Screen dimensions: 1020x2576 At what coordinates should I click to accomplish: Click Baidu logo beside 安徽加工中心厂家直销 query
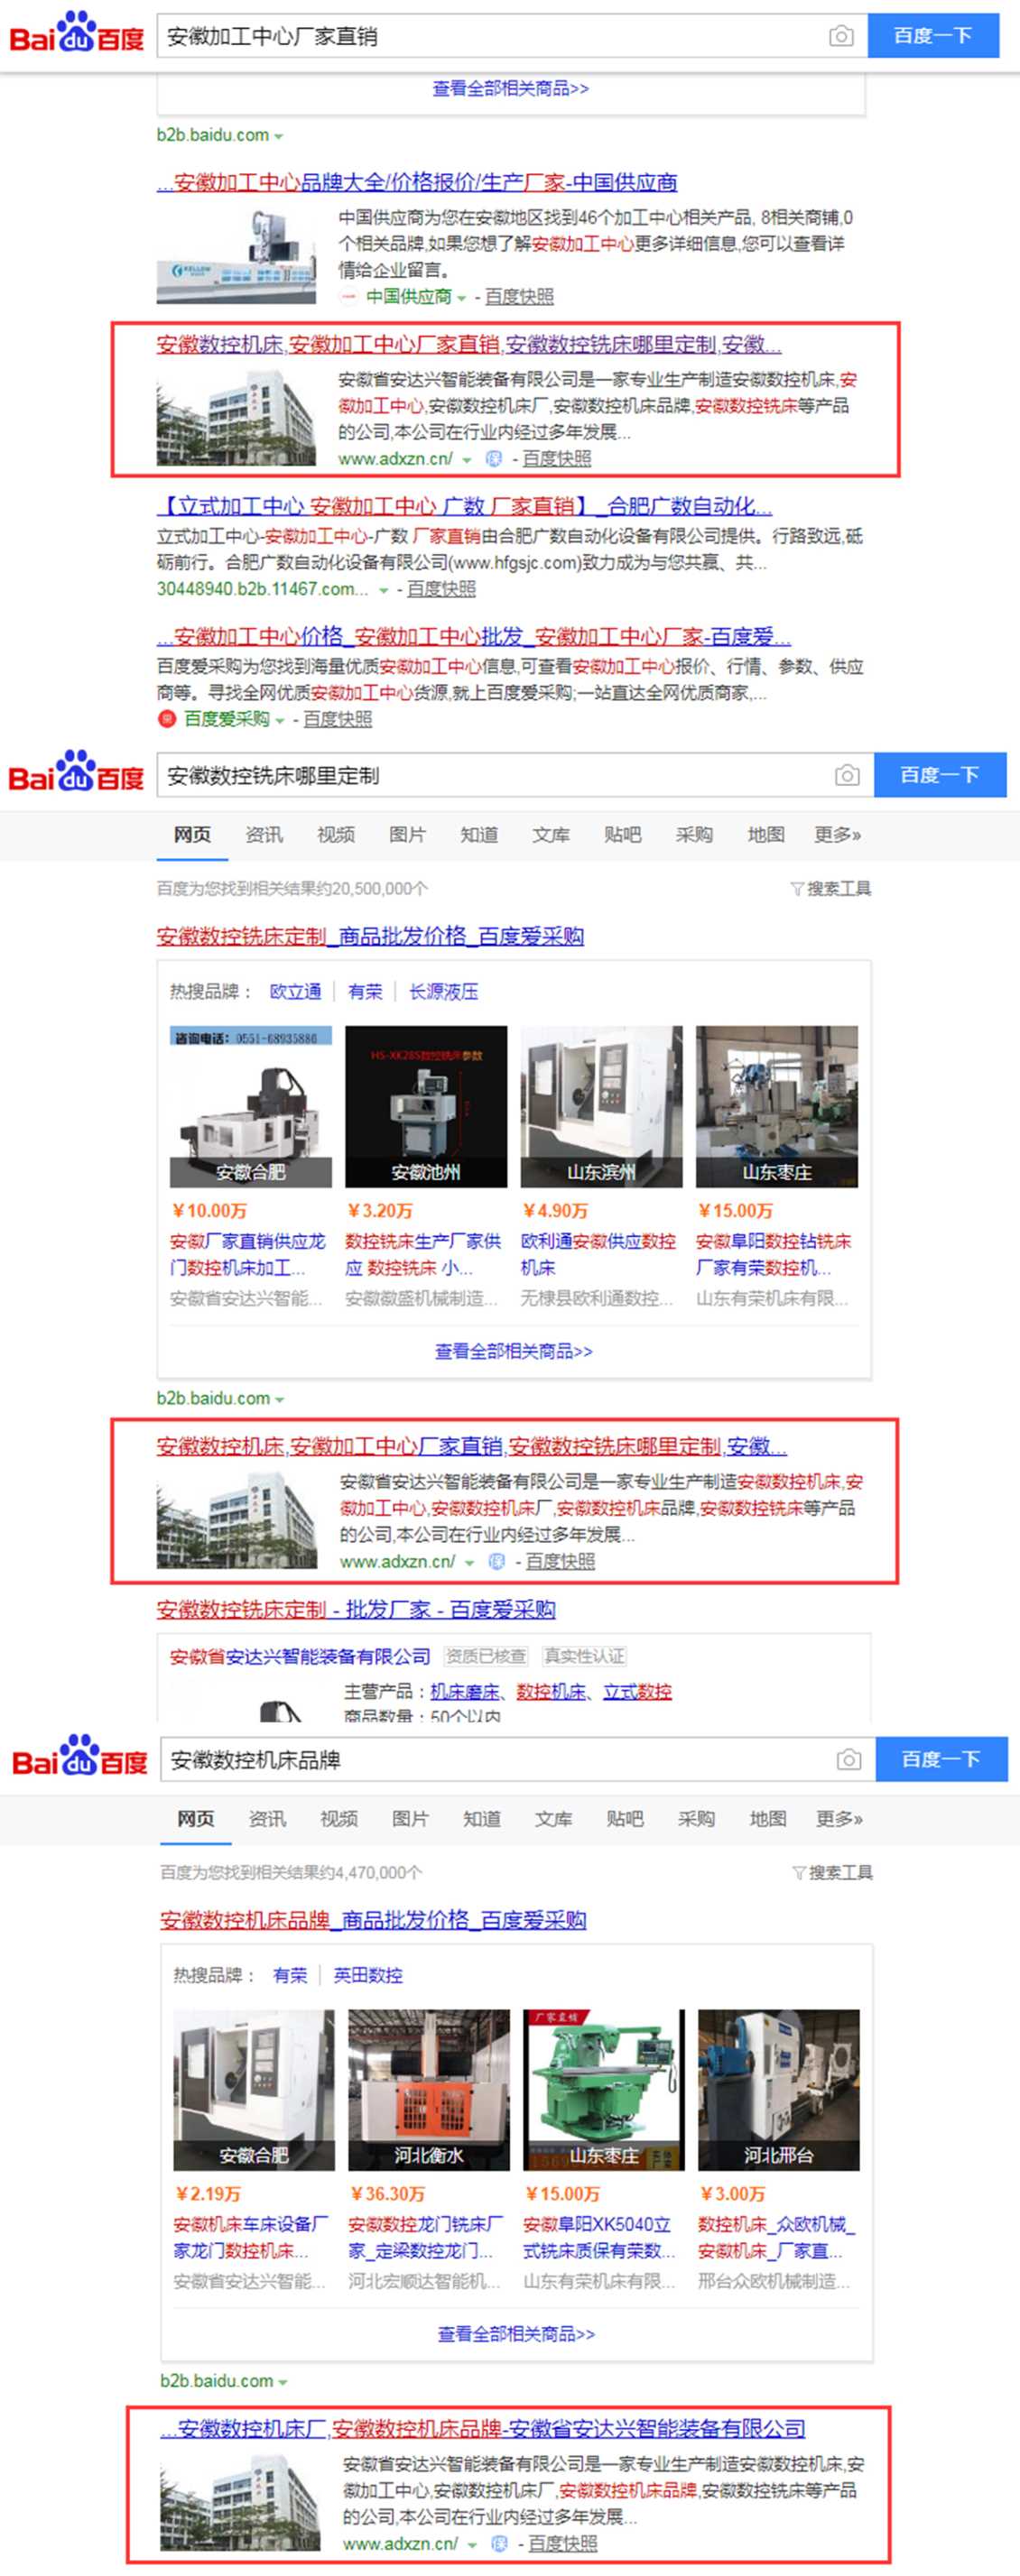tap(76, 33)
